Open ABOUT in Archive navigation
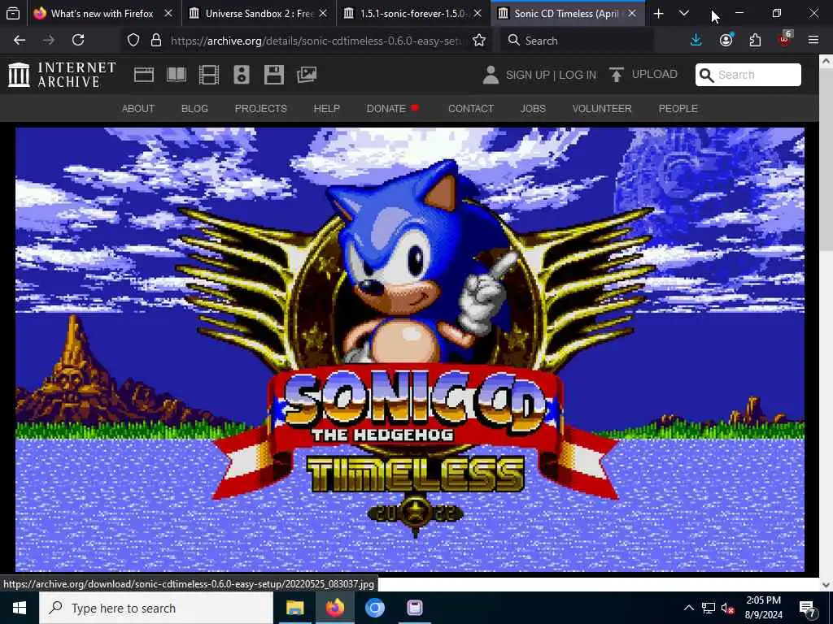 [138, 109]
